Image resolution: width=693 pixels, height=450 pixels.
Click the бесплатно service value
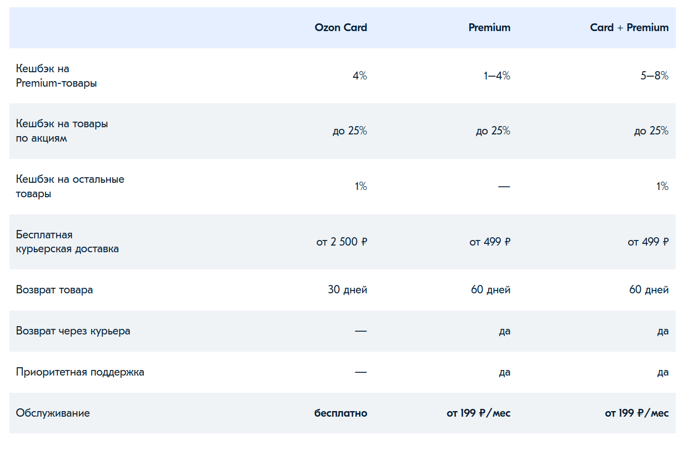point(340,413)
